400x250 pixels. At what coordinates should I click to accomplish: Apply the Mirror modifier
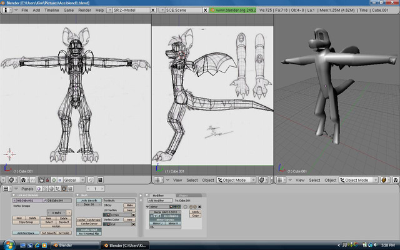point(196,212)
